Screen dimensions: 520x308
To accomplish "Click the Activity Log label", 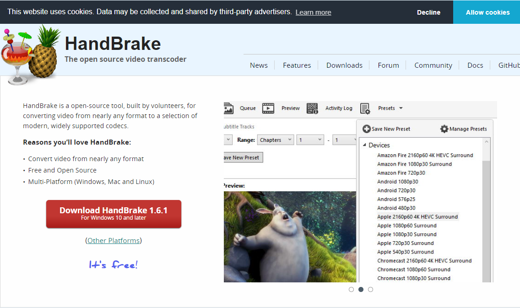I will pyautogui.click(x=339, y=108).
